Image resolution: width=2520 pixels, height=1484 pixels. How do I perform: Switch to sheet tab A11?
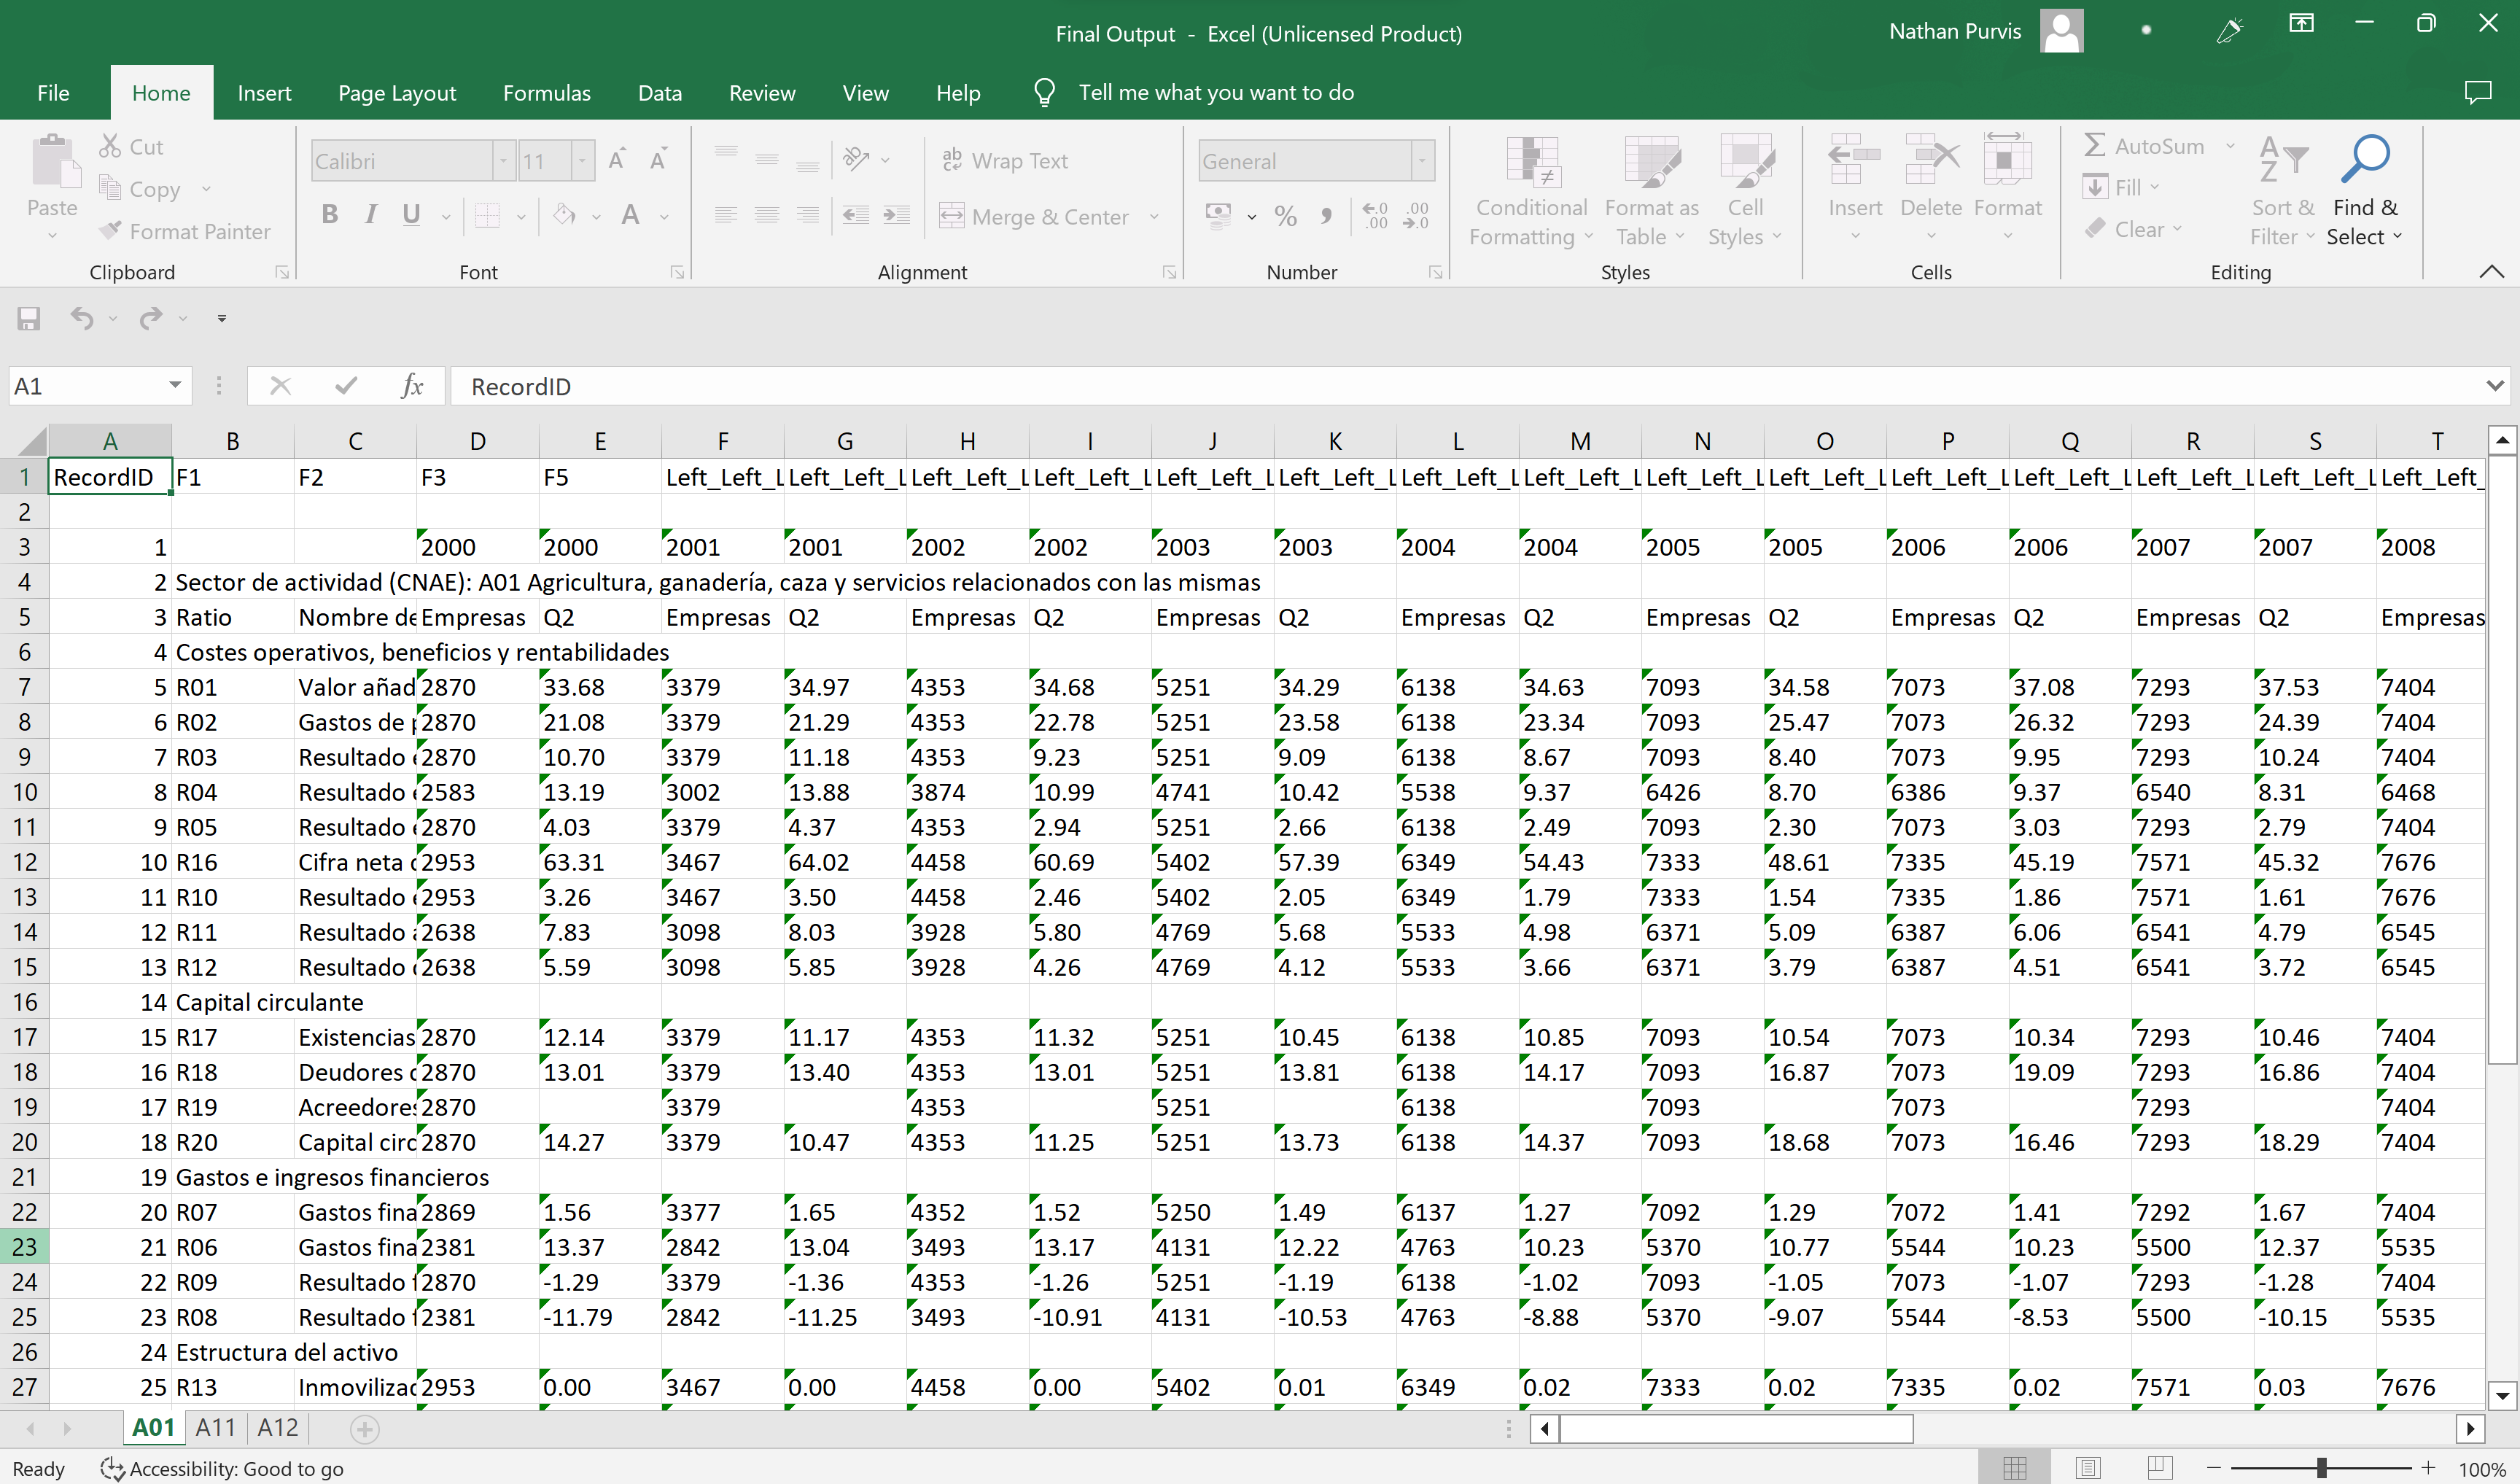215,1427
